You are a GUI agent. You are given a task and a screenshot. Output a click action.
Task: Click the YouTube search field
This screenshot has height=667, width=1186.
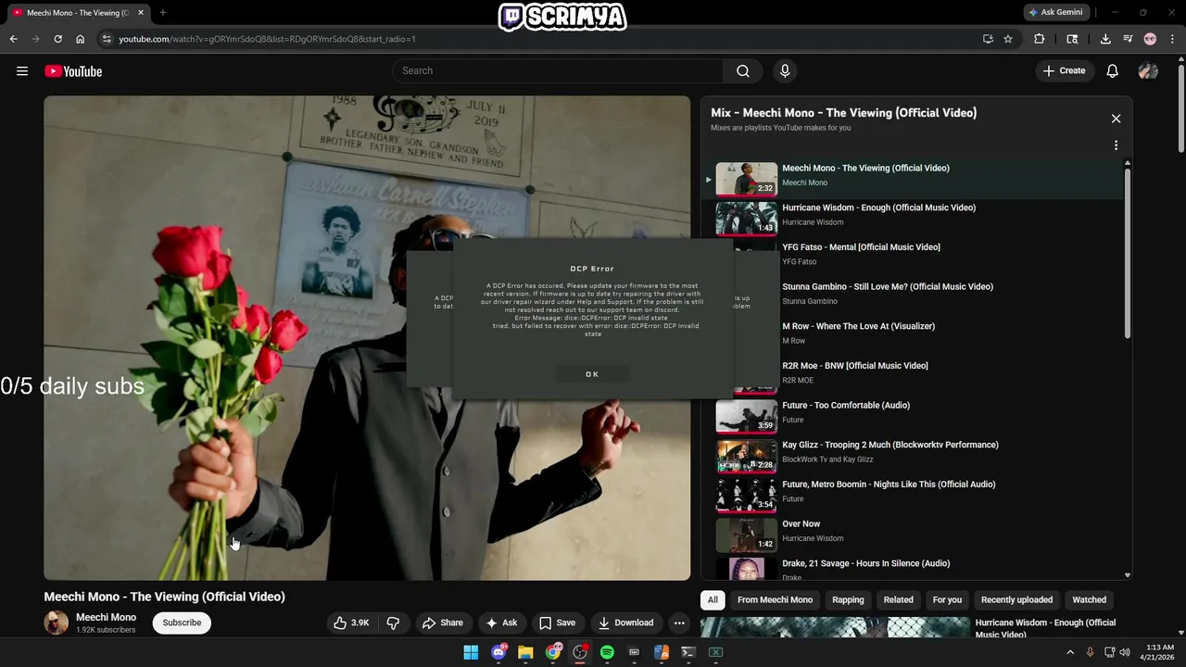[559, 71]
